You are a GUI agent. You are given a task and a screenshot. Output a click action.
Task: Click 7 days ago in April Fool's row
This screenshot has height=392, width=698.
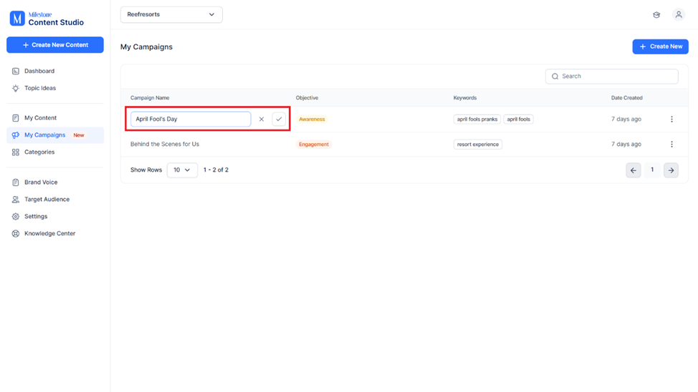626,119
